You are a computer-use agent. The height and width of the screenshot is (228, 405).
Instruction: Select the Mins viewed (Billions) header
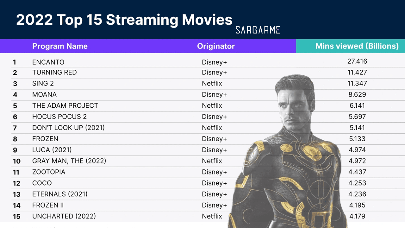tap(357, 46)
